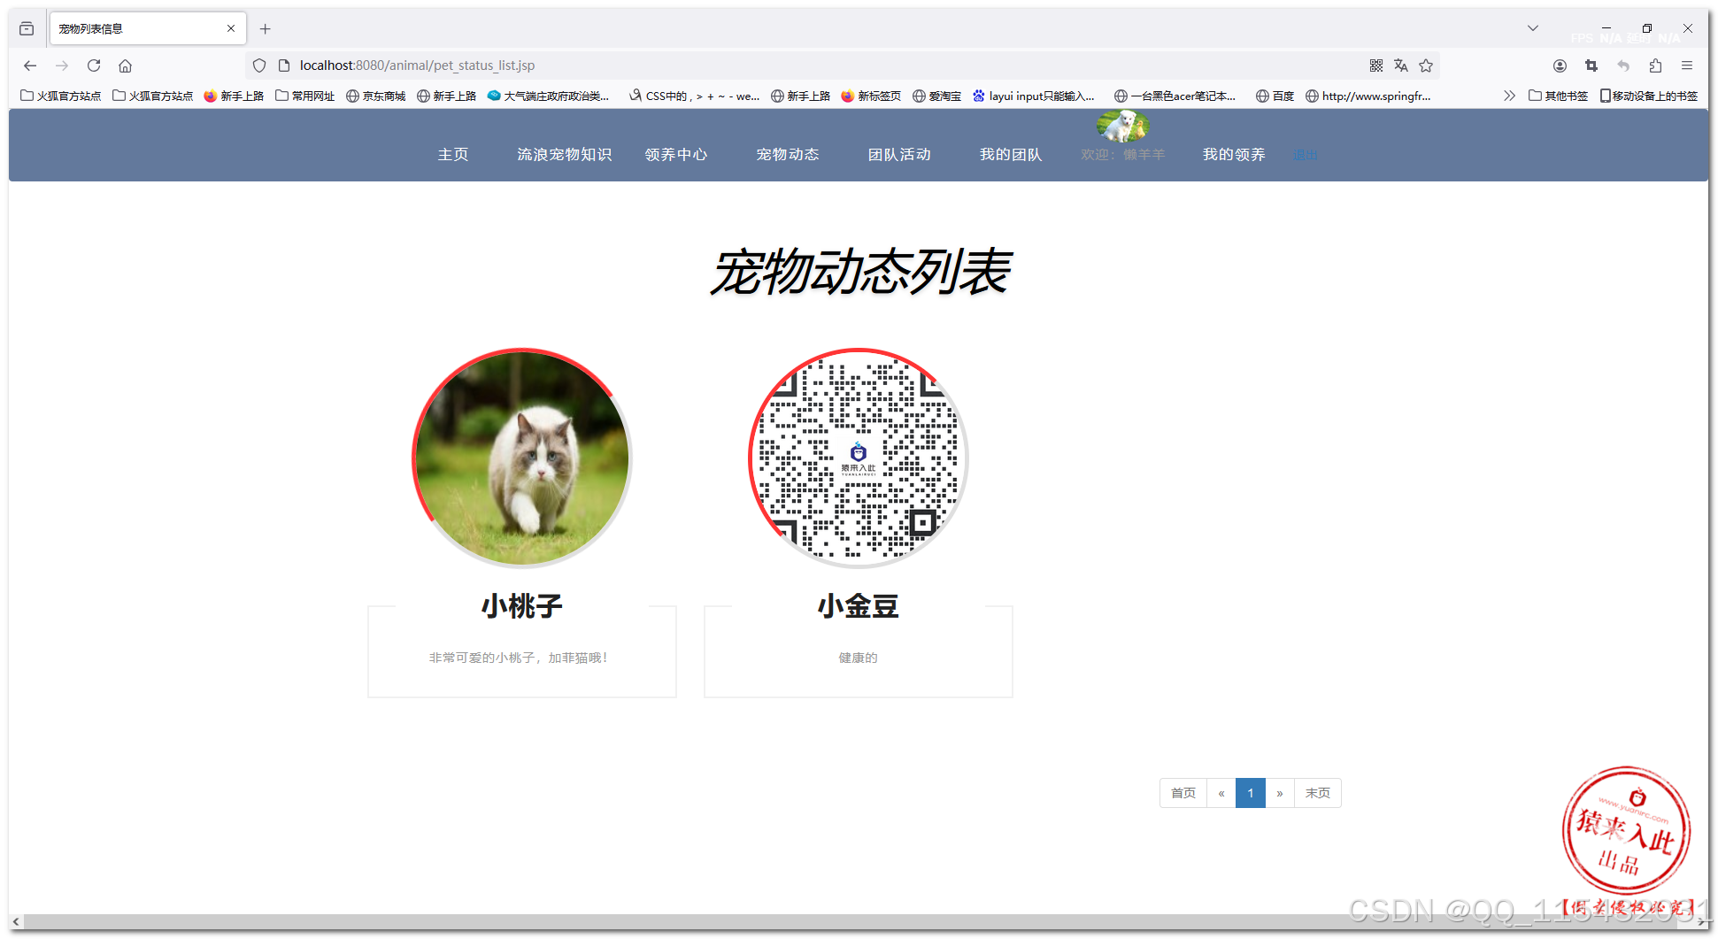Open the QR code icon in address bar
The height and width of the screenshot is (939, 1718).
[1376, 65]
